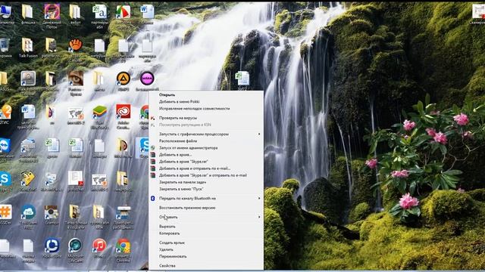
Task: Choose Проверить на вирусы
Action: [x=178, y=118]
